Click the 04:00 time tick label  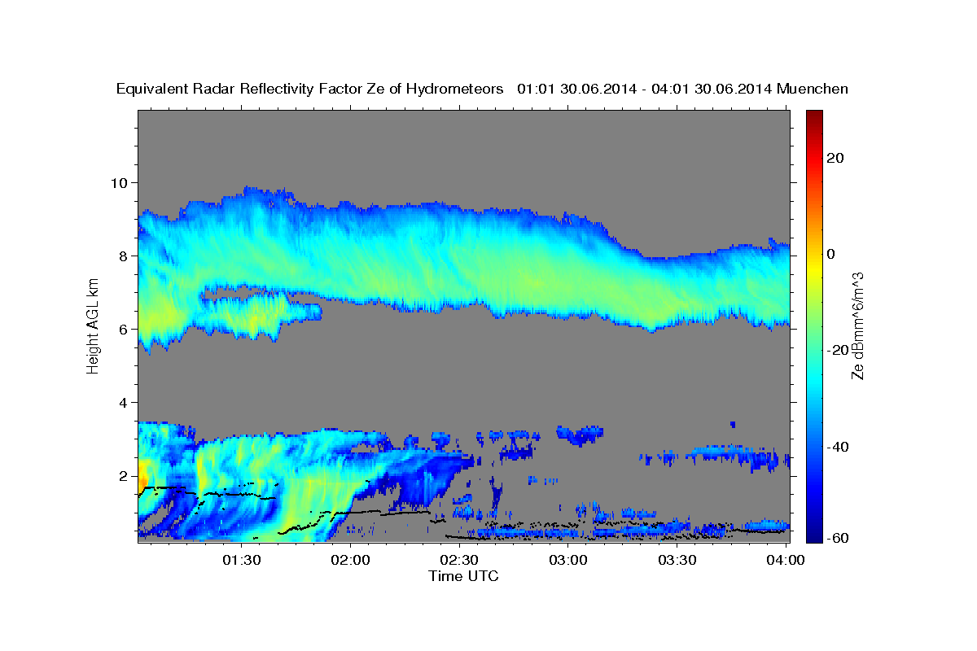pyautogui.click(x=786, y=560)
